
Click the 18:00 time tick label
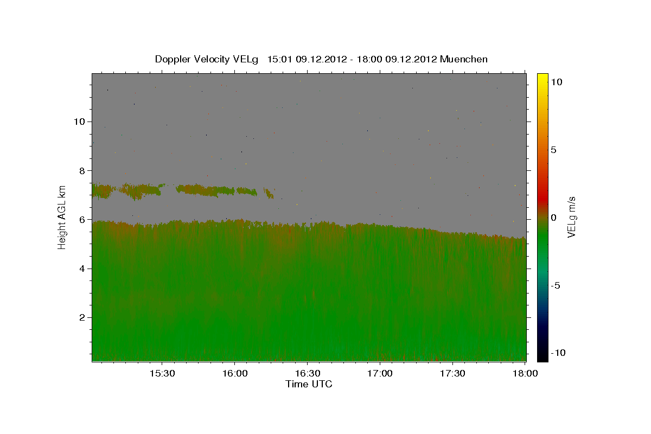coord(525,374)
